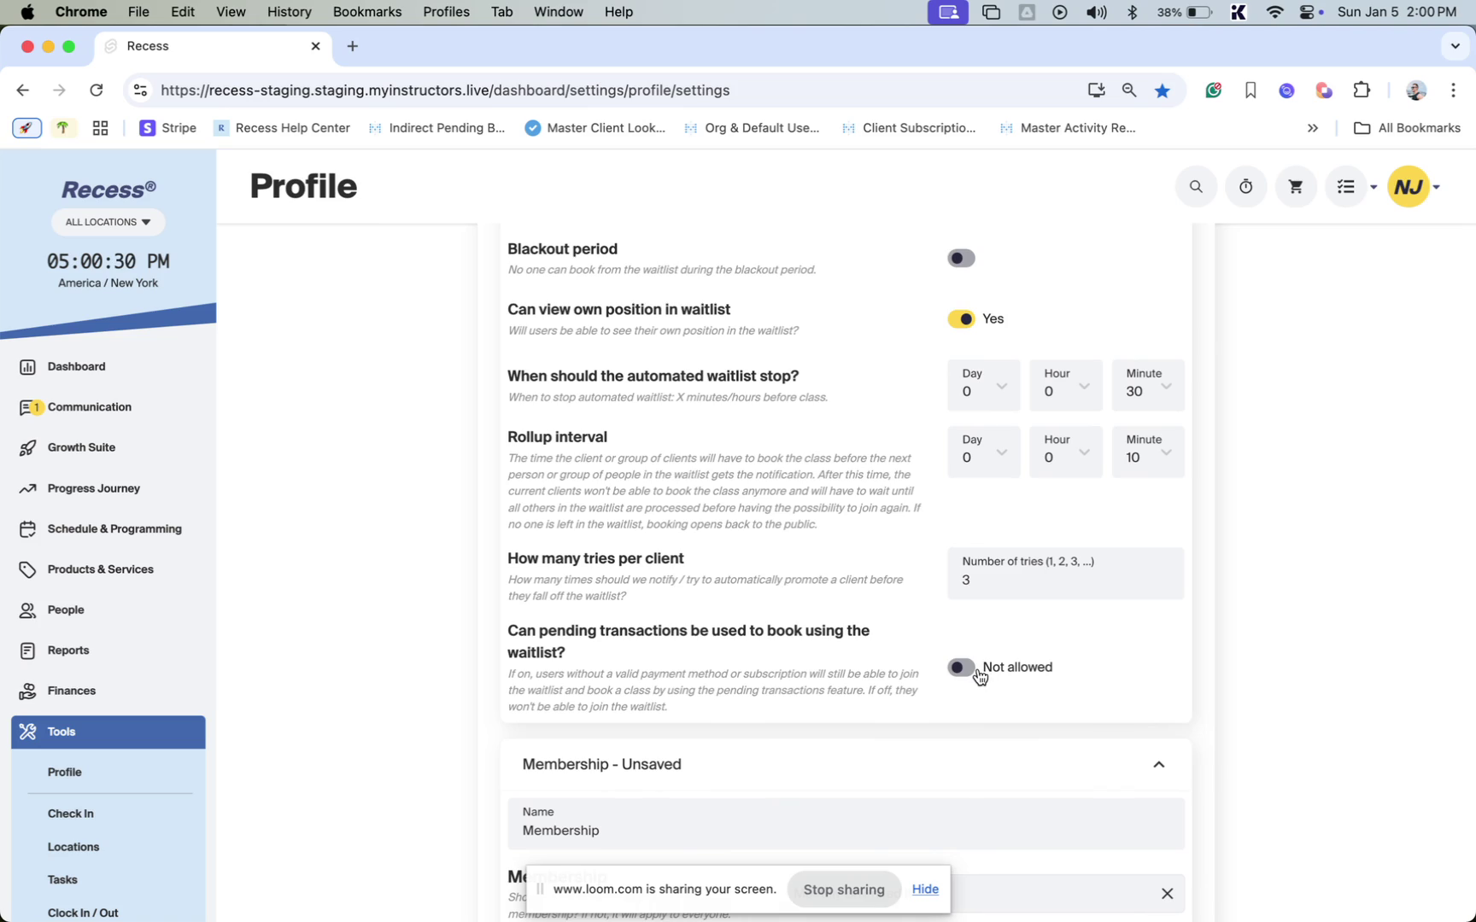Click the stopwatch timer icon
Viewport: 1476px width, 922px height.
(1245, 187)
